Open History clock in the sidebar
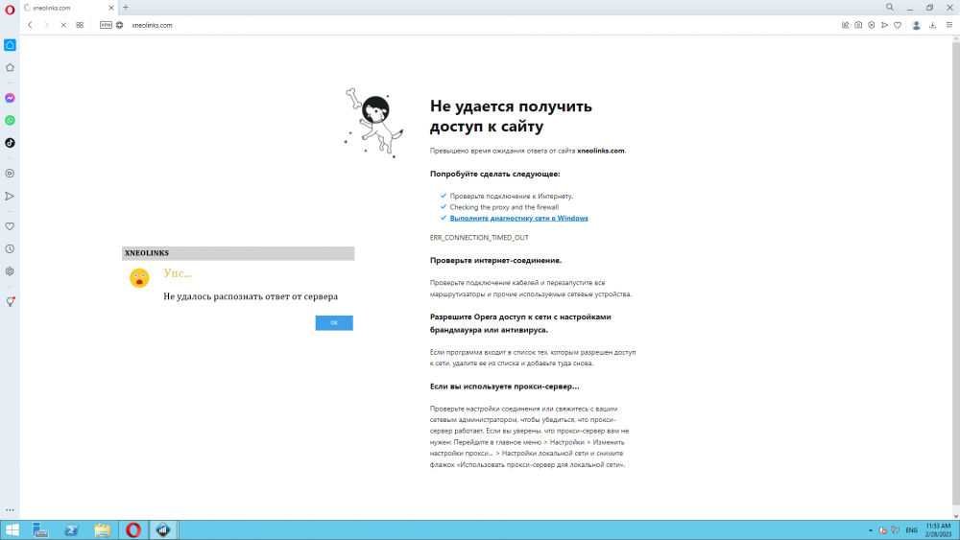This screenshot has height=540, width=960. (x=10, y=249)
